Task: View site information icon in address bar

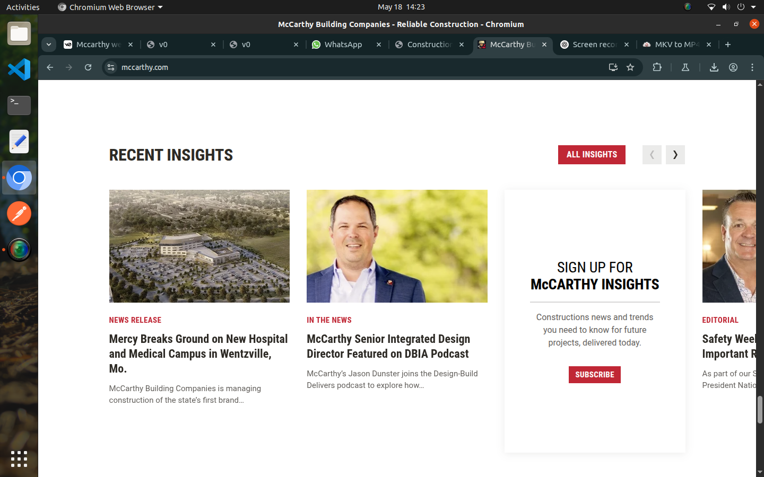Action: pyautogui.click(x=111, y=67)
